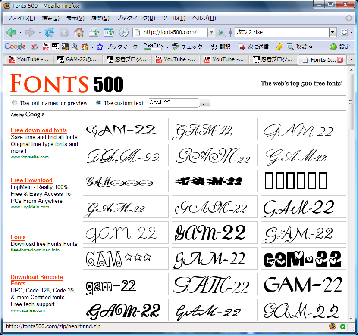Close the Fonts 5... tab
This screenshot has height=335, width=358.
coord(340,60)
